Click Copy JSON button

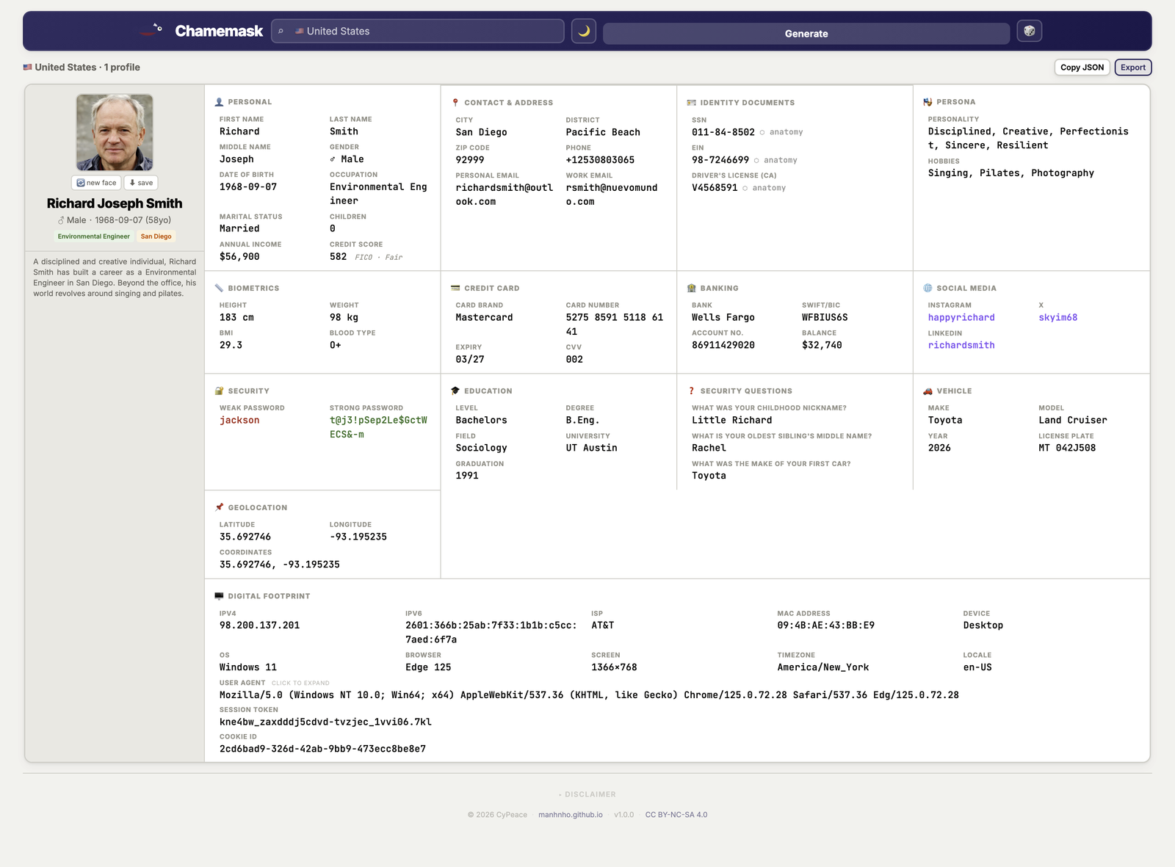coord(1082,68)
